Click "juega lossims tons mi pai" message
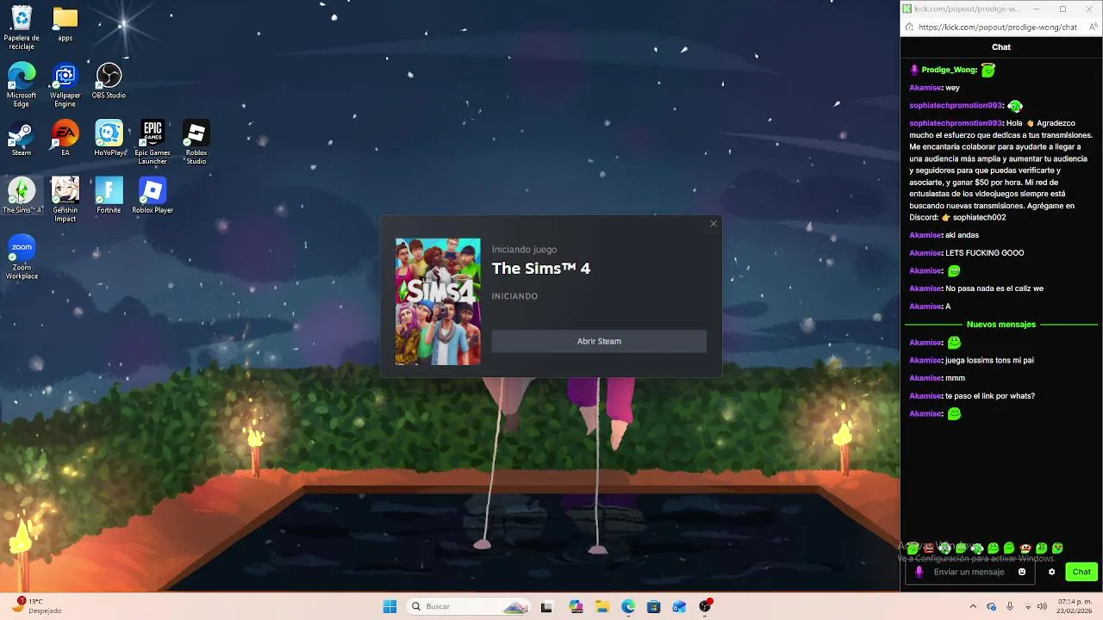 point(989,360)
